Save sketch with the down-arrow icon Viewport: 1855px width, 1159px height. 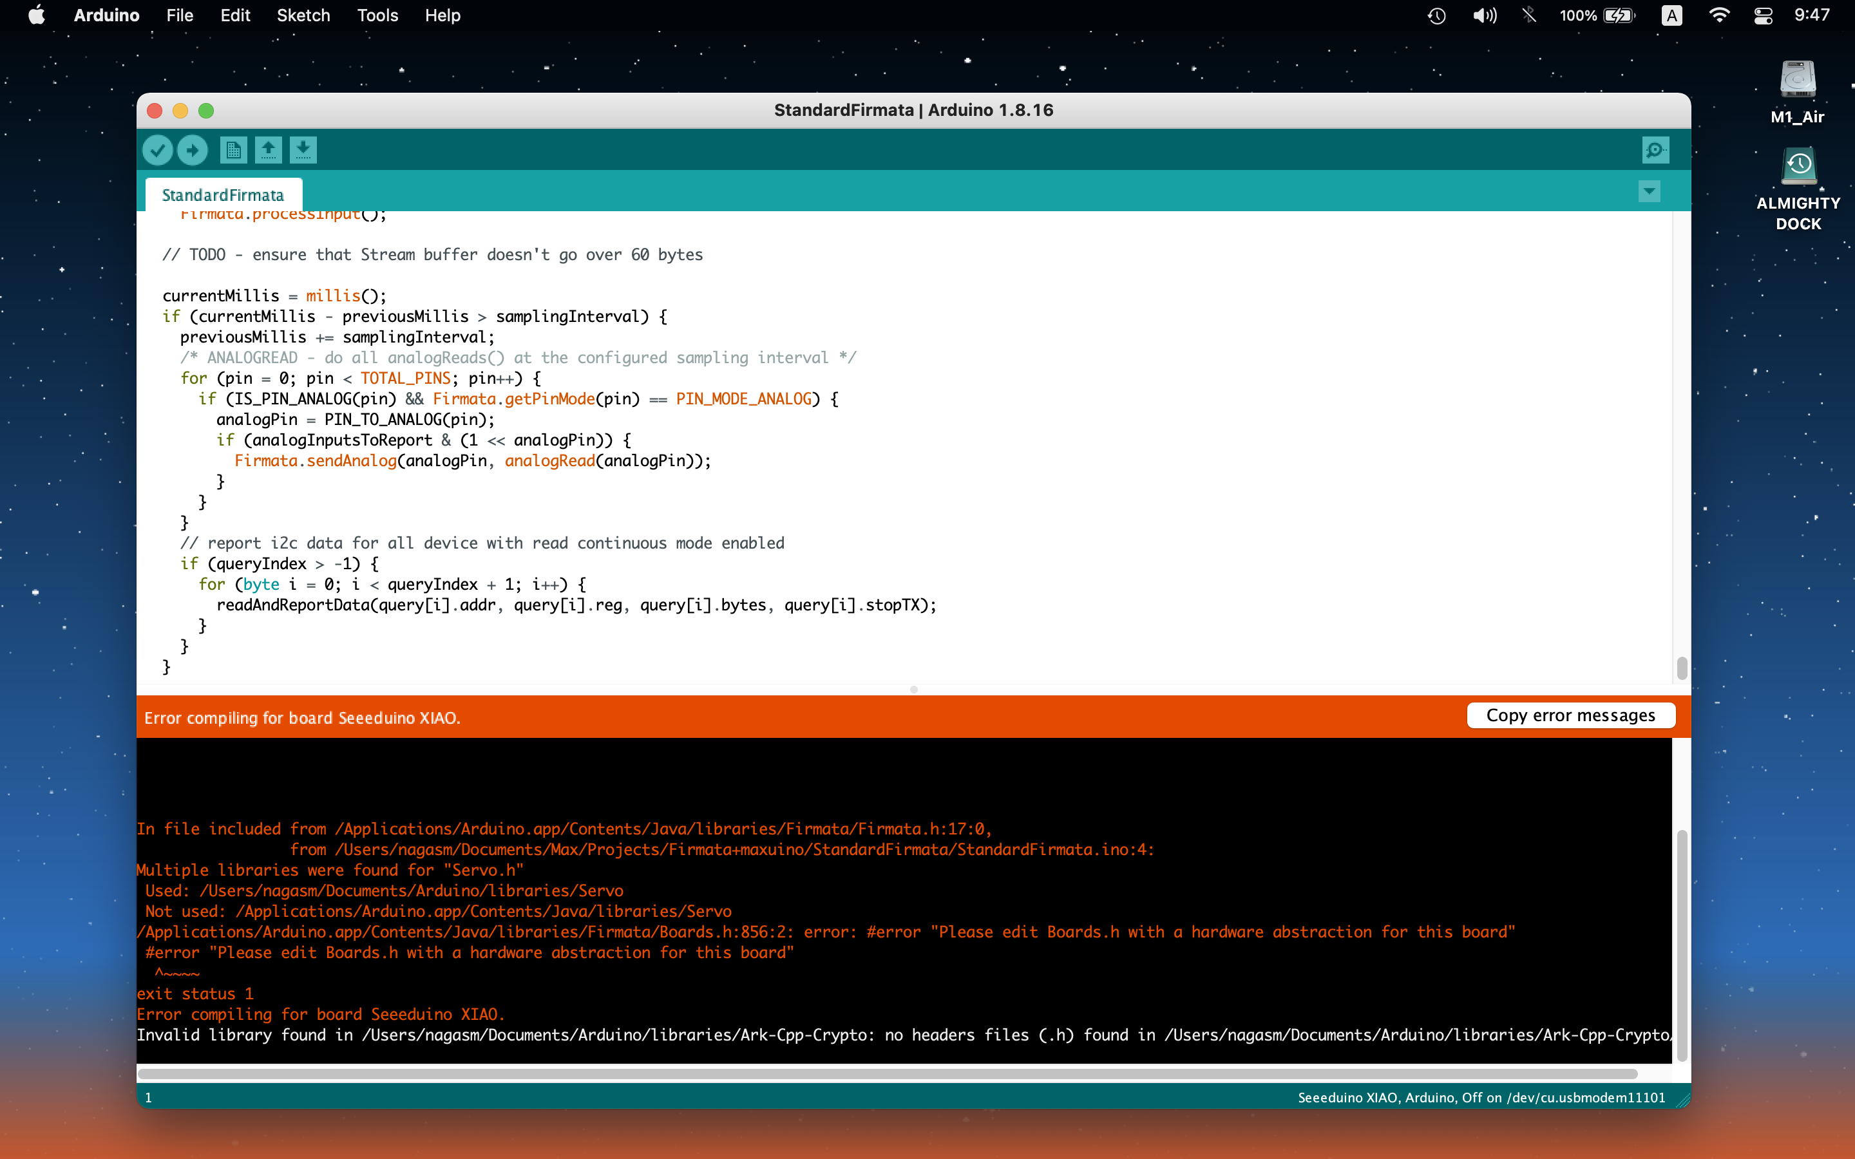[x=303, y=149]
